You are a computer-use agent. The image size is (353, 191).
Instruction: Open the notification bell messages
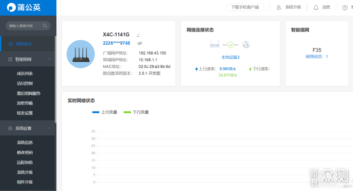pos(316,8)
